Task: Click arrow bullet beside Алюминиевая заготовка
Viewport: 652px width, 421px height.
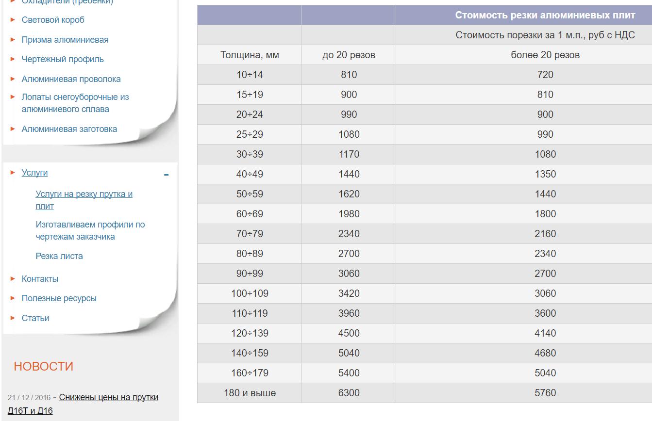Action: point(13,129)
